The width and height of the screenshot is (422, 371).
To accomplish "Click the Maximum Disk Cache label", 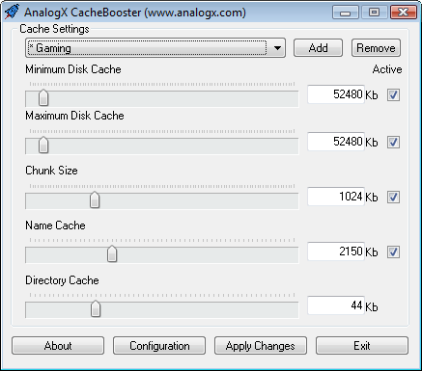I will 74,116.
